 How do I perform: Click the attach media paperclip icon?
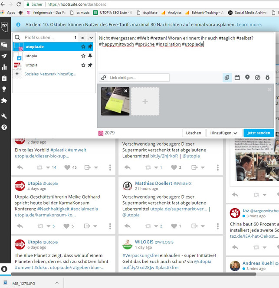click(227, 78)
